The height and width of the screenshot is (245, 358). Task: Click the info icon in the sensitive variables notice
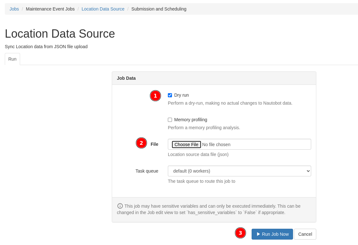click(120, 206)
